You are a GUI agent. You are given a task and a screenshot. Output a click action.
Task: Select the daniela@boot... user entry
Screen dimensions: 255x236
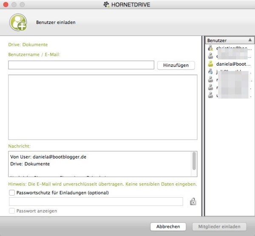pos(229,64)
